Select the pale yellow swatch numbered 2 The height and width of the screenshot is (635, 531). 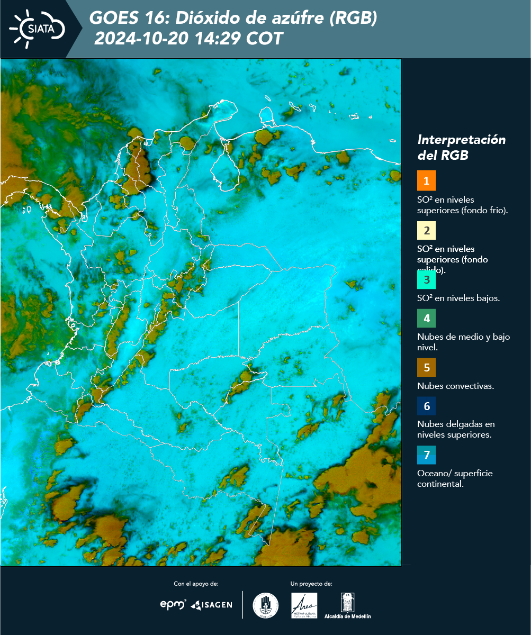[426, 230]
